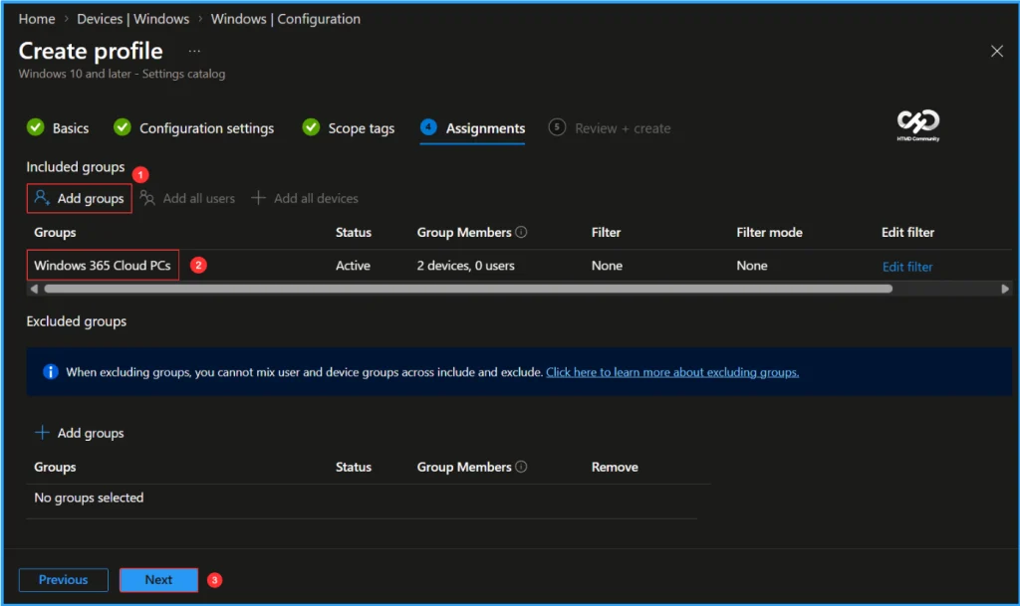Image resolution: width=1020 pixels, height=606 pixels.
Task: Click the Remove column header in excluded table
Action: (614, 467)
